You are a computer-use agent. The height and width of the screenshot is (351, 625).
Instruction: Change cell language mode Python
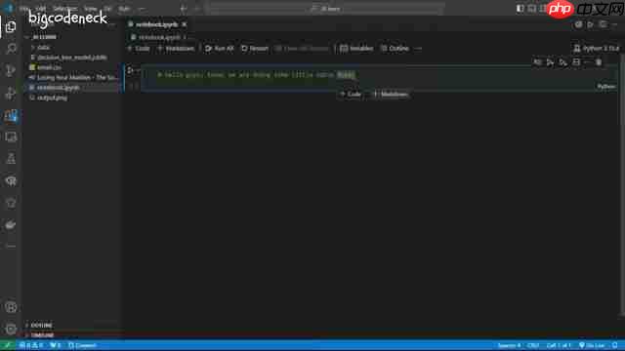[605, 87]
